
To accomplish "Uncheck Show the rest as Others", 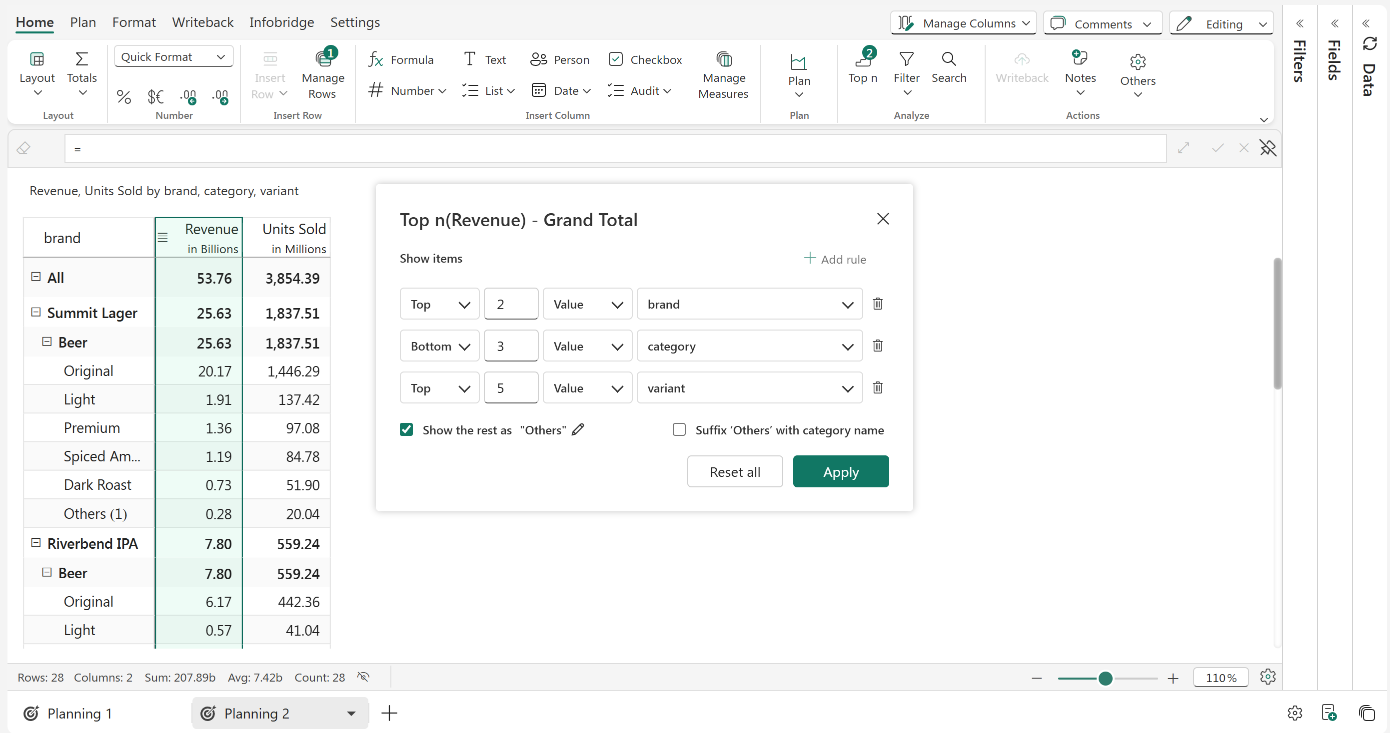I will pos(406,429).
